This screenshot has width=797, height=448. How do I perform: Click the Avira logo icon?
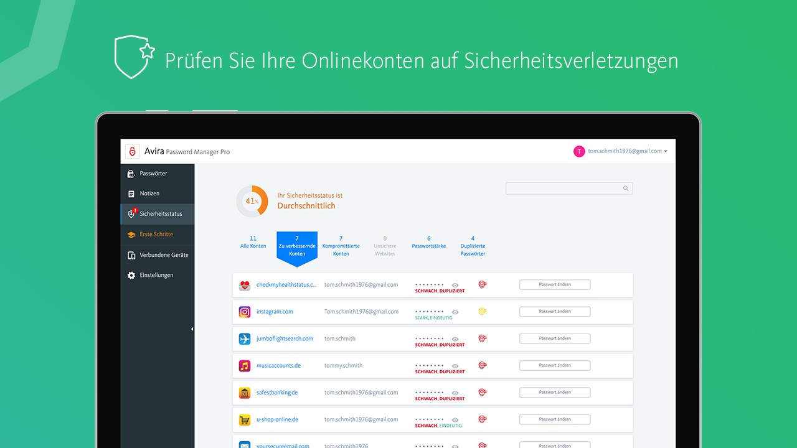(132, 151)
